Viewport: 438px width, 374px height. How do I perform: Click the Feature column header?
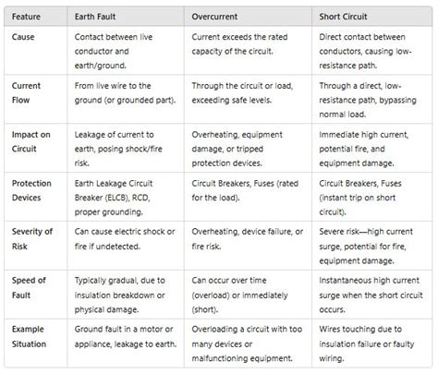click(26, 17)
